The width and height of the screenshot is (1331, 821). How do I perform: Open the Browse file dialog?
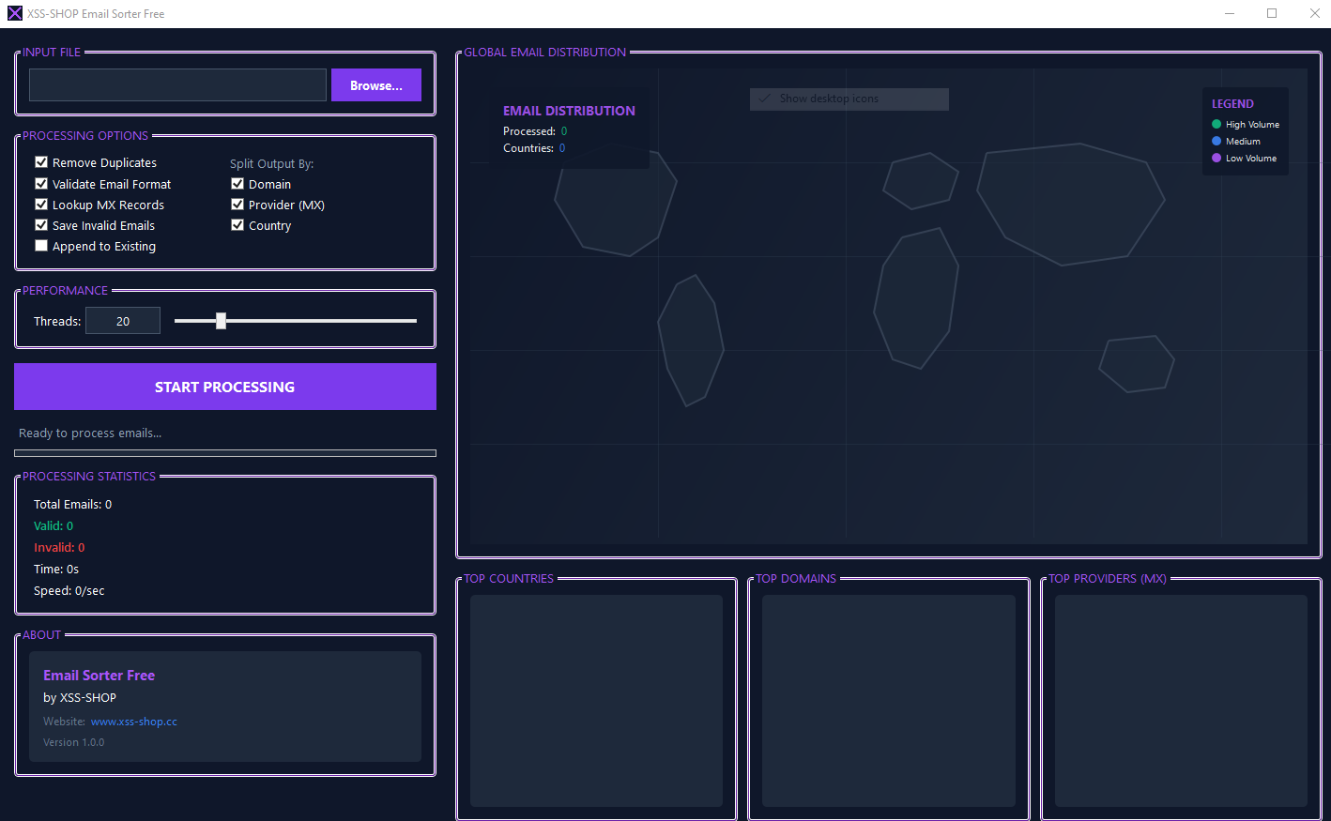click(375, 84)
